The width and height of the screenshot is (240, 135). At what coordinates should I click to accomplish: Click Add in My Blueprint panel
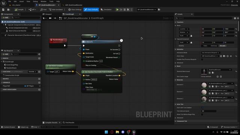click(x=5, y=54)
